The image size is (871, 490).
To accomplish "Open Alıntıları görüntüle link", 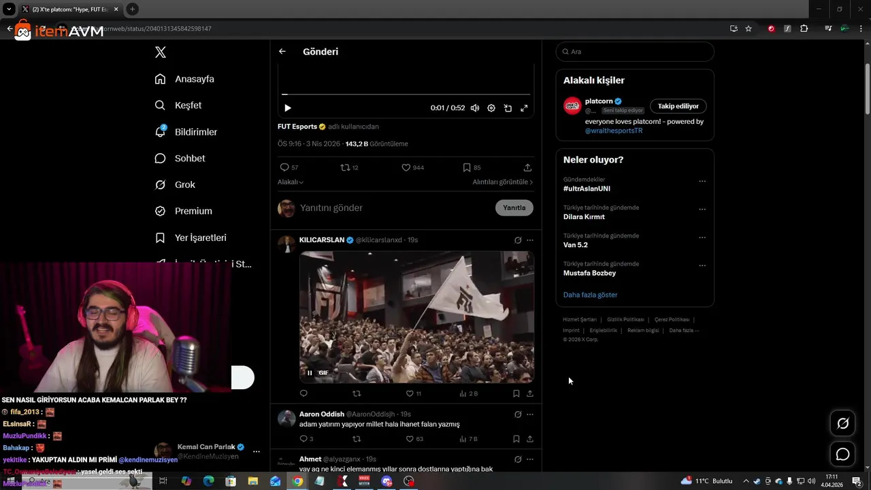I will click(x=503, y=182).
